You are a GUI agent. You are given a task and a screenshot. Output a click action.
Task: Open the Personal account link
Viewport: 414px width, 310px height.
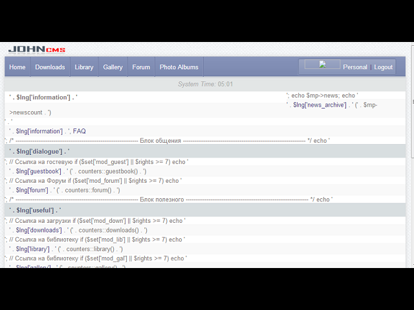tap(355, 67)
